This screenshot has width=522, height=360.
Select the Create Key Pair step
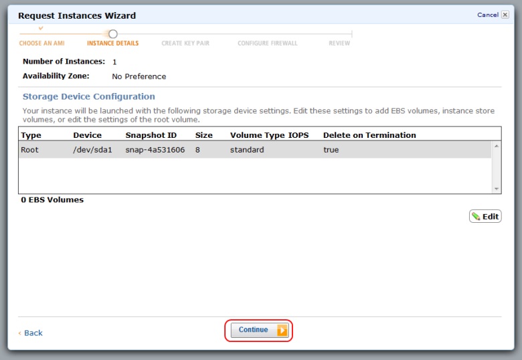click(185, 43)
